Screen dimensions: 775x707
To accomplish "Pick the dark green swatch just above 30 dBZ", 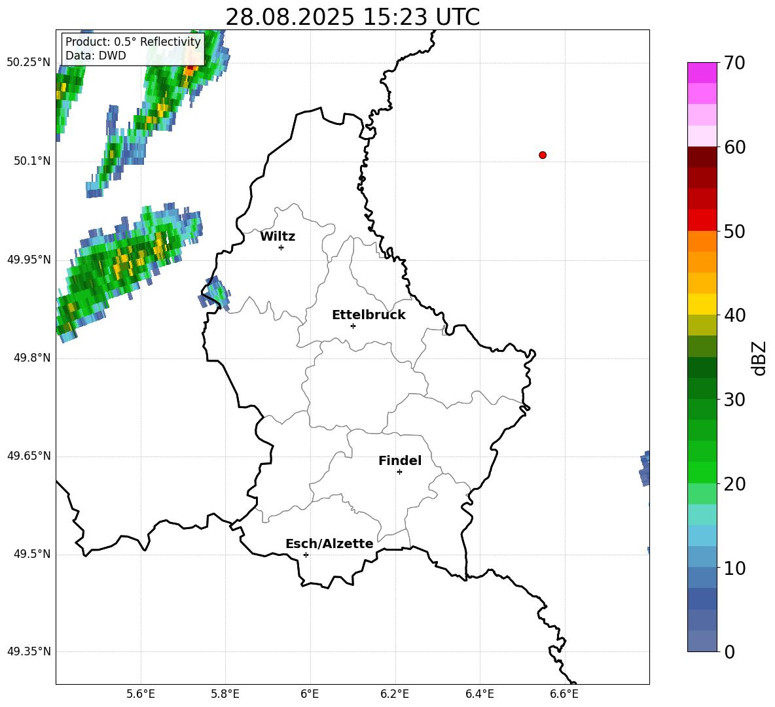I will point(702,388).
